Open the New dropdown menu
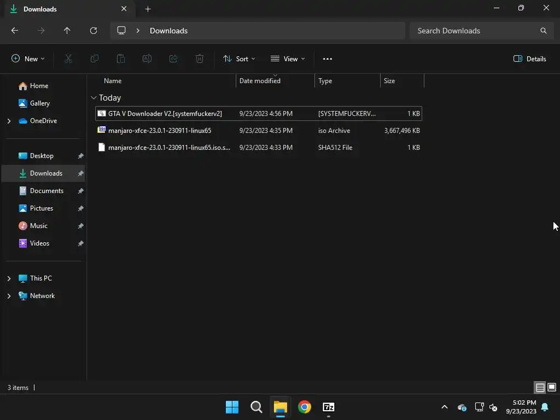The height and width of the screenshot is (420, 560). (28, 59)
